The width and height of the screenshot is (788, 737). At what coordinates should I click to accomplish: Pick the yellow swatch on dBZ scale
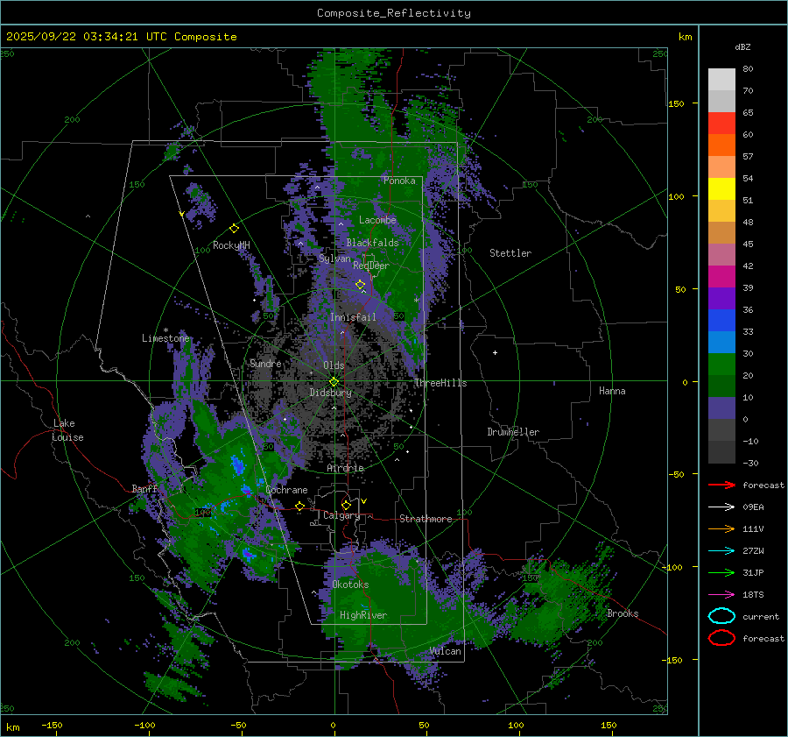click(721, 188)
